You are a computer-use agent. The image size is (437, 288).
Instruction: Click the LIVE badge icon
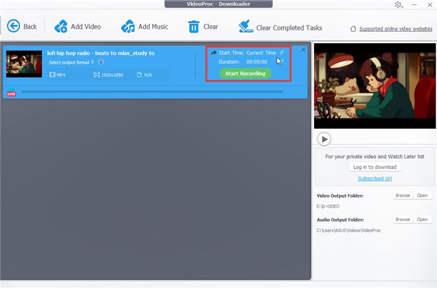(11, 92)
